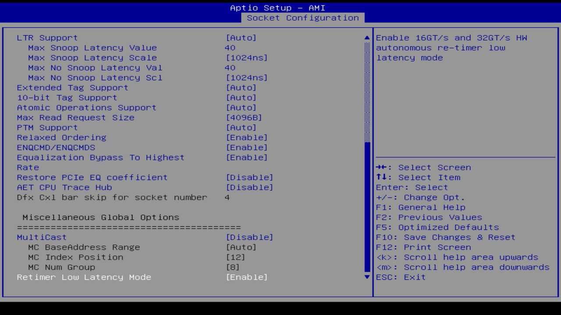Disable ENQCMD/ENQCMDS
561x315 pixels.
(247, 147)
